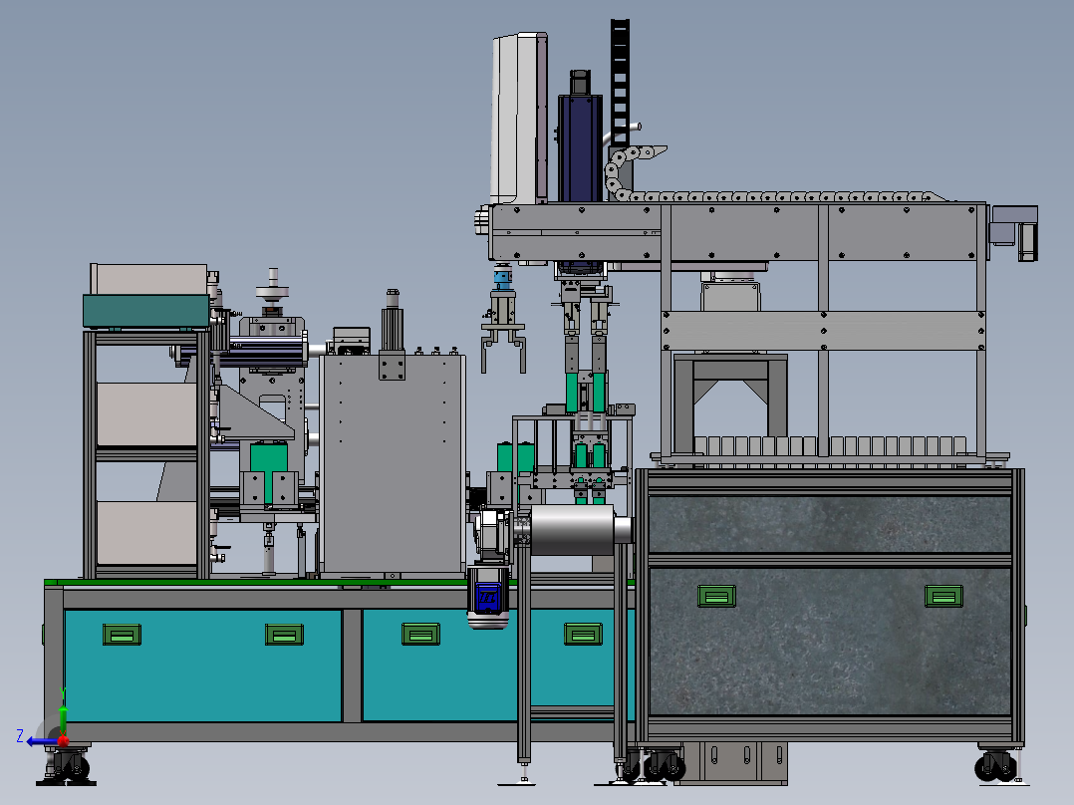The width and height of the screenshot is (1074, 805).
Task: Select the red origin ball of the coordinate triad
Action: [x=63, y=741]
